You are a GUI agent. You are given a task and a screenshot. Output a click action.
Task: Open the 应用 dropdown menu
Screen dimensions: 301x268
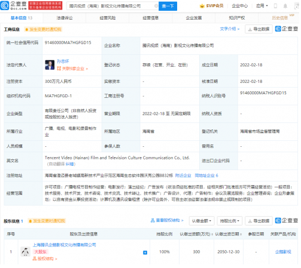click(x=262, y=6)
